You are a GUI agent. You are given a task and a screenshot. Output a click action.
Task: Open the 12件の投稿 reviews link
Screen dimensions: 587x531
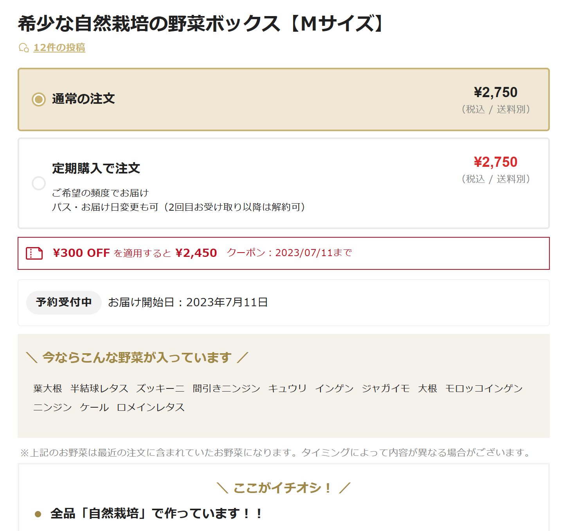(x=59, y=47)
